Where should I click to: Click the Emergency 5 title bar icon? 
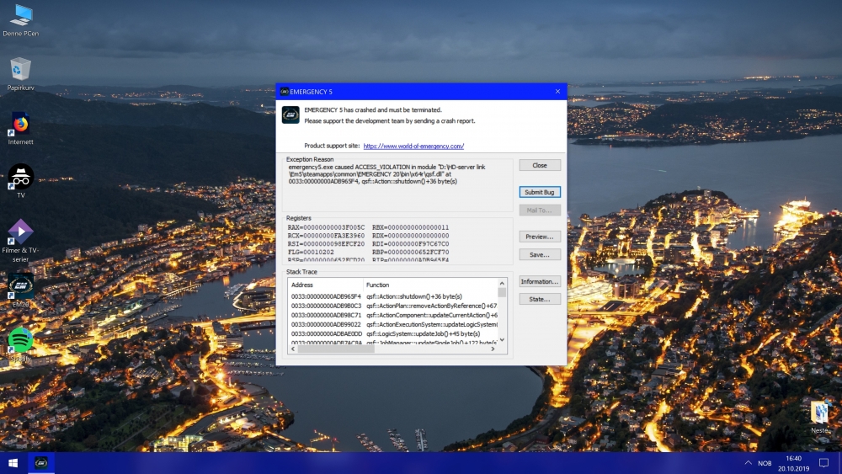pyautogui.click(x=284, y=92)
